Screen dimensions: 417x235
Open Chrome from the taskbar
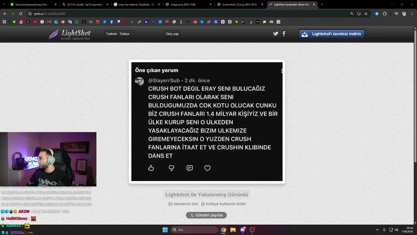click(223, 230)
